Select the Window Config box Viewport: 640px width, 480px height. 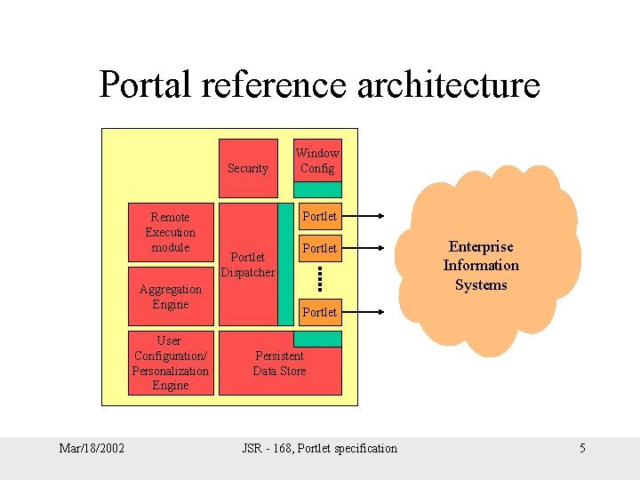[317, 160]
